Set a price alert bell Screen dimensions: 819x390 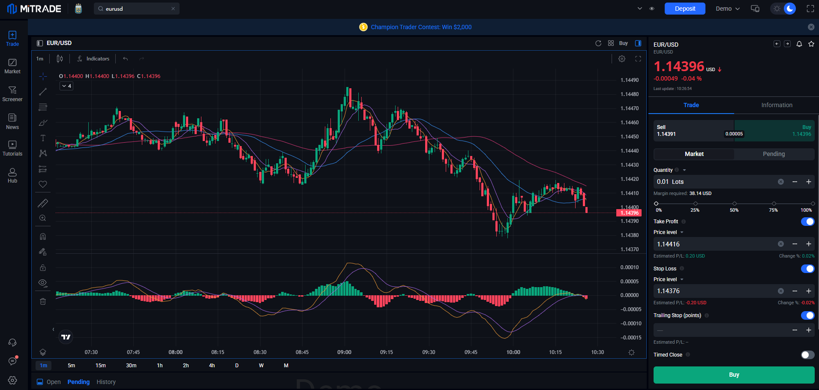(x=799, y=44)
